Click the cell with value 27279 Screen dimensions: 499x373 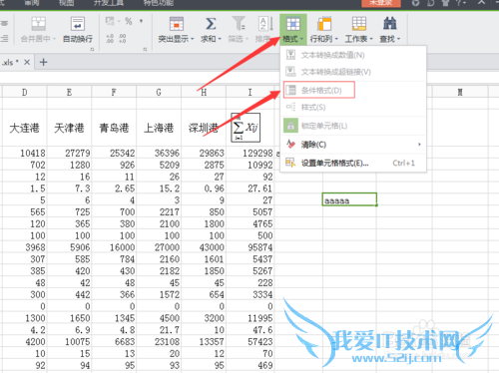click(x=69, y=153)
